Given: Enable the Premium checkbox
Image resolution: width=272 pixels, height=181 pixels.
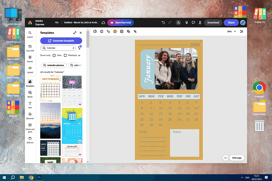Looking at the screenshot, I should point(65,55).
